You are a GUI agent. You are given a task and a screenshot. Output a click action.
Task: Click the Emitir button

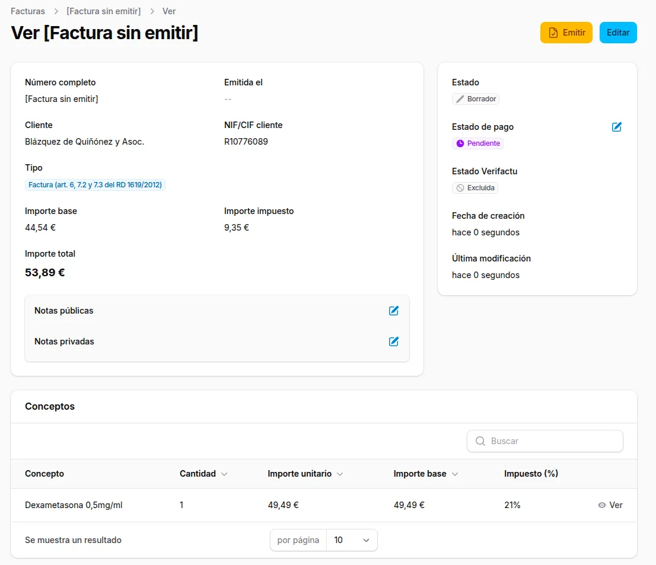(x=566, y=33)
